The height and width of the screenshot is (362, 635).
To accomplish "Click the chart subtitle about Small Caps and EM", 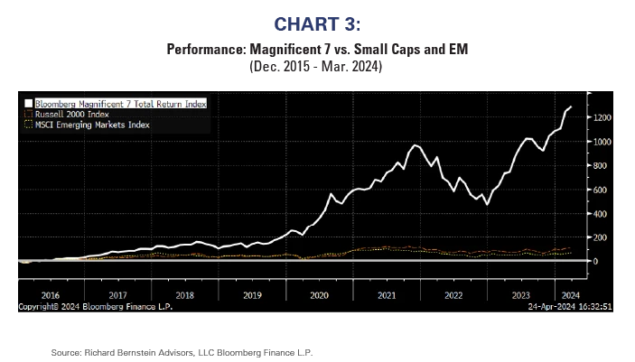I will click(x=317, y=49).
